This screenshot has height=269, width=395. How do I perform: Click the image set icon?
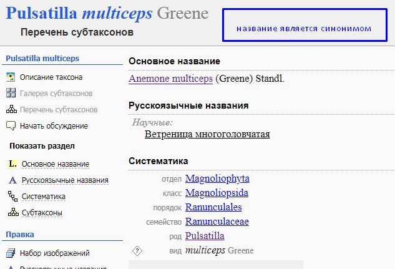11,253
